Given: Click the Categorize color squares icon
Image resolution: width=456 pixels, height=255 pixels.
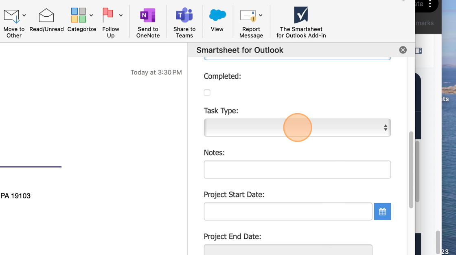Looking at the screenshot, I should pyautogui.click(x=79, y=15).
